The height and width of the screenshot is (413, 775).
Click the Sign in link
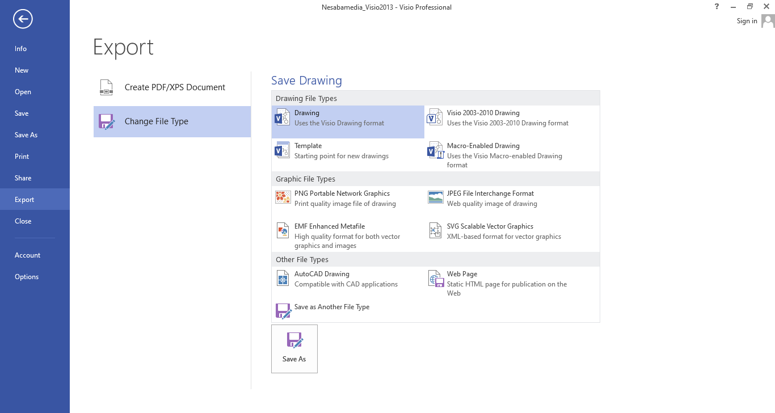click(747, 21)
